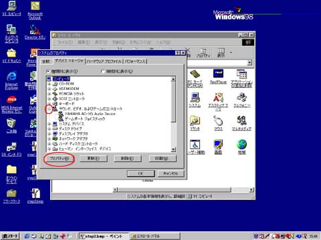321x240 pixels.
Task: Expand the ネットワーク アダプタ node
Action: pyautogui.click(x=49, y=139)
